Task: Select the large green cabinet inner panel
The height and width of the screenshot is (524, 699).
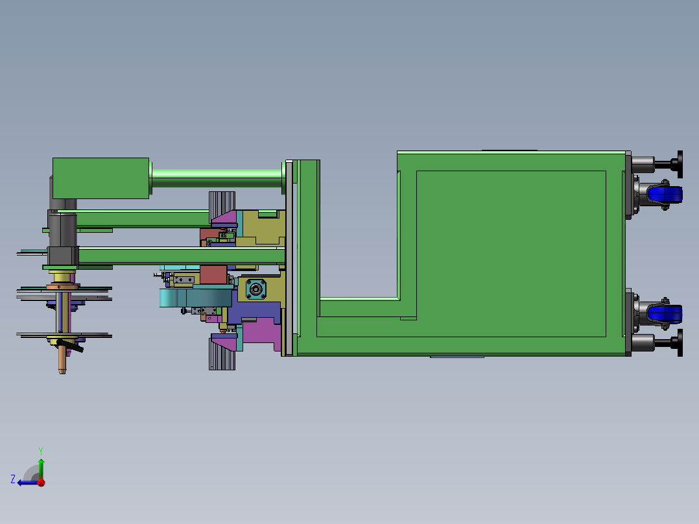Action: pos(511,254)
